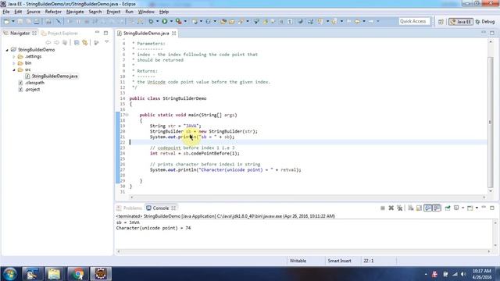Screen dimensions: 500x281
Task: Click 'Writable' in the status bar
Action: [x=298, y=261]
